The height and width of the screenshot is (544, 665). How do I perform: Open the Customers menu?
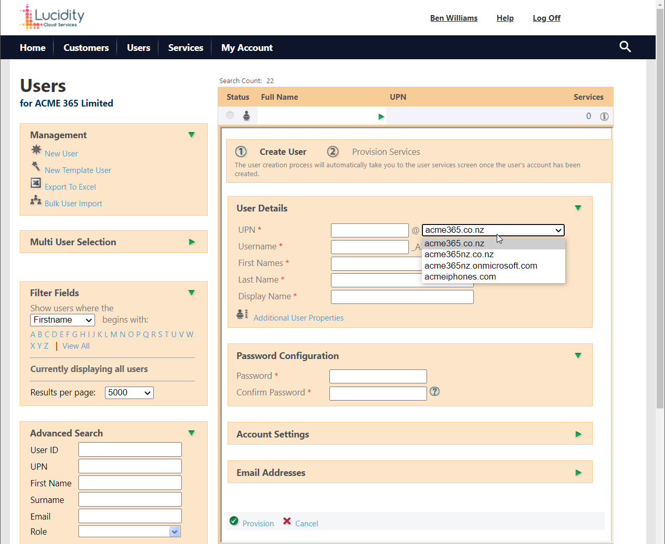click(86, 48)
